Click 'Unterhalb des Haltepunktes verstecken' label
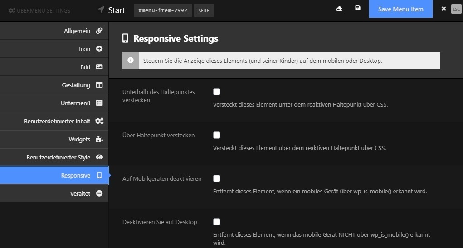 [x=159, y=96]
